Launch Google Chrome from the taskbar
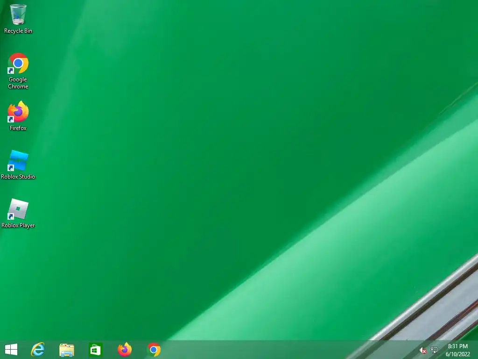Image resolution: width=478 pixels, height=359 pixels. (x=154, y=350)
